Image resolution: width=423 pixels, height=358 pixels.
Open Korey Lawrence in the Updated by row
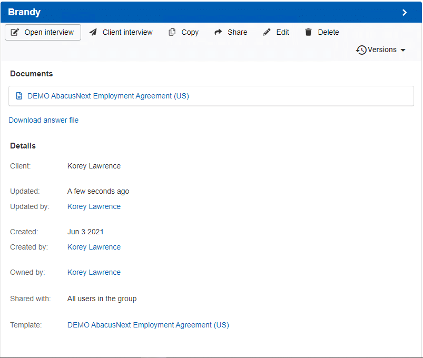pyautogui.click(x=94, y=206)
